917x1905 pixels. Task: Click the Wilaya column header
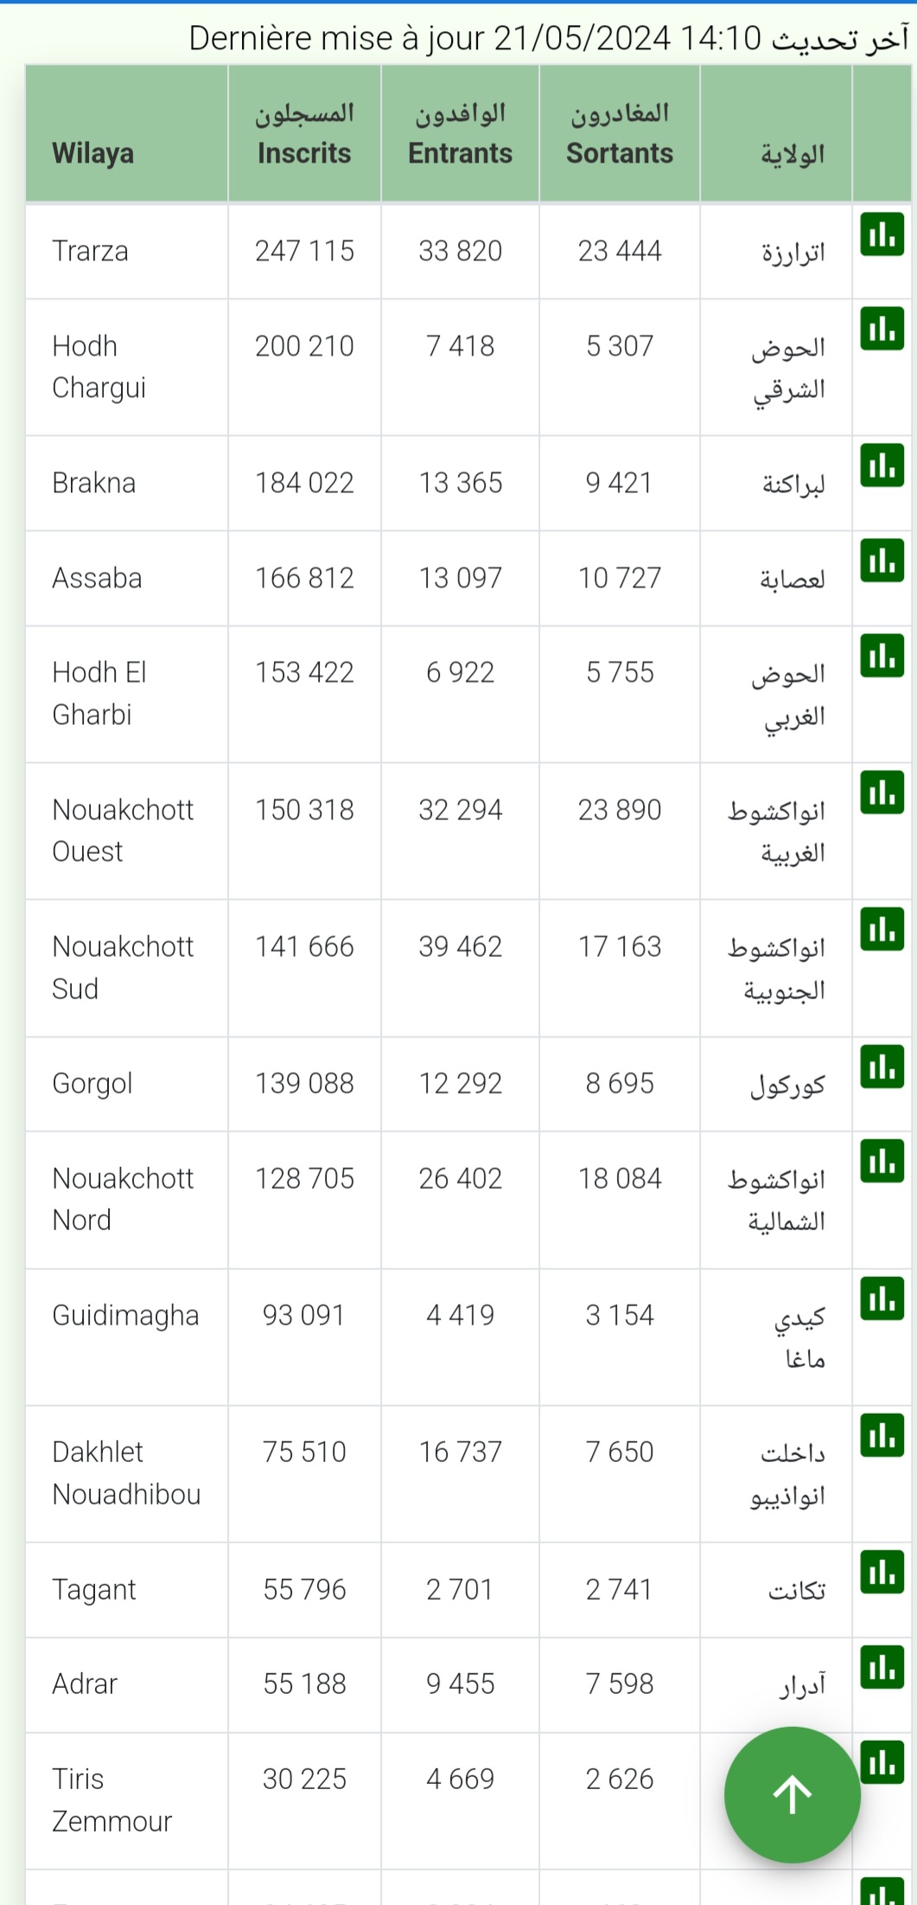pyautogui.click(x=127, y=134)
